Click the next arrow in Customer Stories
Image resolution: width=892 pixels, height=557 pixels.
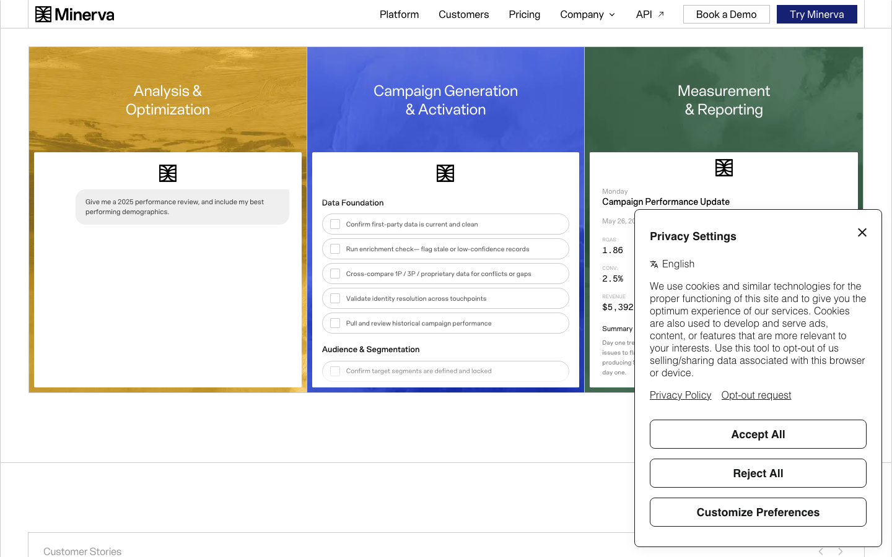[841, 551]
